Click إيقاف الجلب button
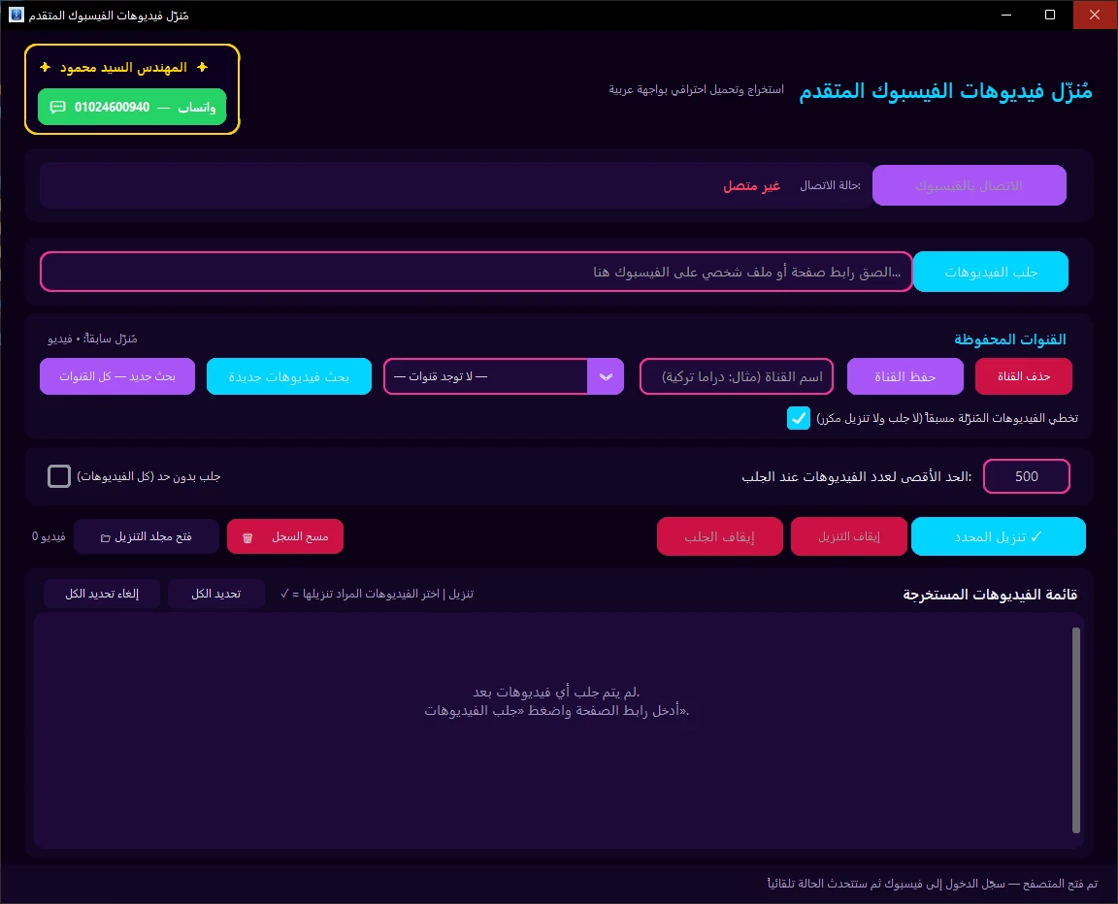 tap(719, 536)
